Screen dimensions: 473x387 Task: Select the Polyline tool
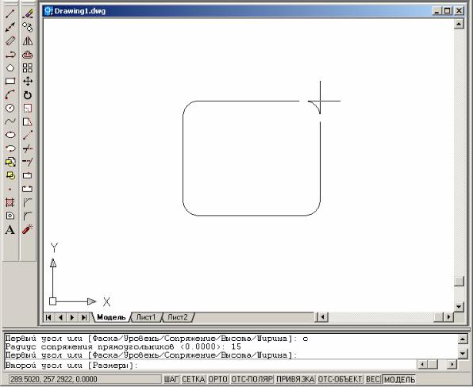coord(10,55)
